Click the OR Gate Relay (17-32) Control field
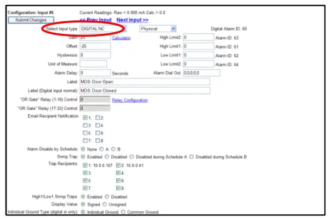The width and height of the screenshot is (329, 219). 95,108
